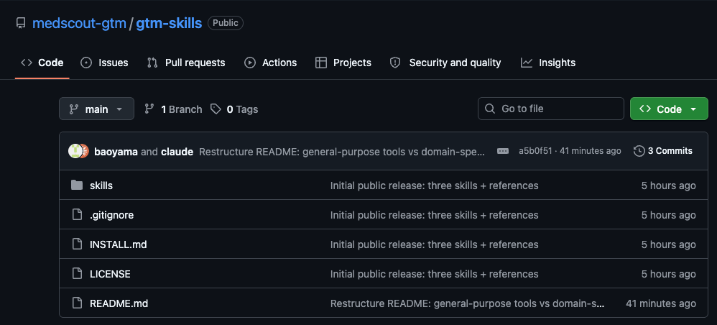Click the Actions play icon

tap(250, 63)
